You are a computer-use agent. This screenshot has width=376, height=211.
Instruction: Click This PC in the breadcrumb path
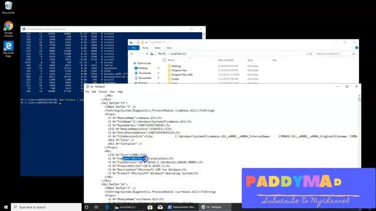[162, 54]
